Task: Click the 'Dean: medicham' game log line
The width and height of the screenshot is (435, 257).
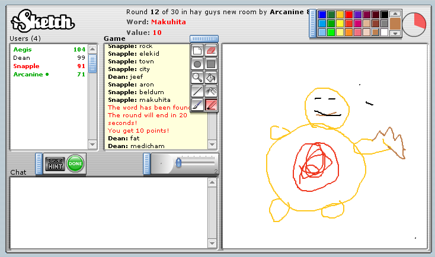Action: coord(136,146)
